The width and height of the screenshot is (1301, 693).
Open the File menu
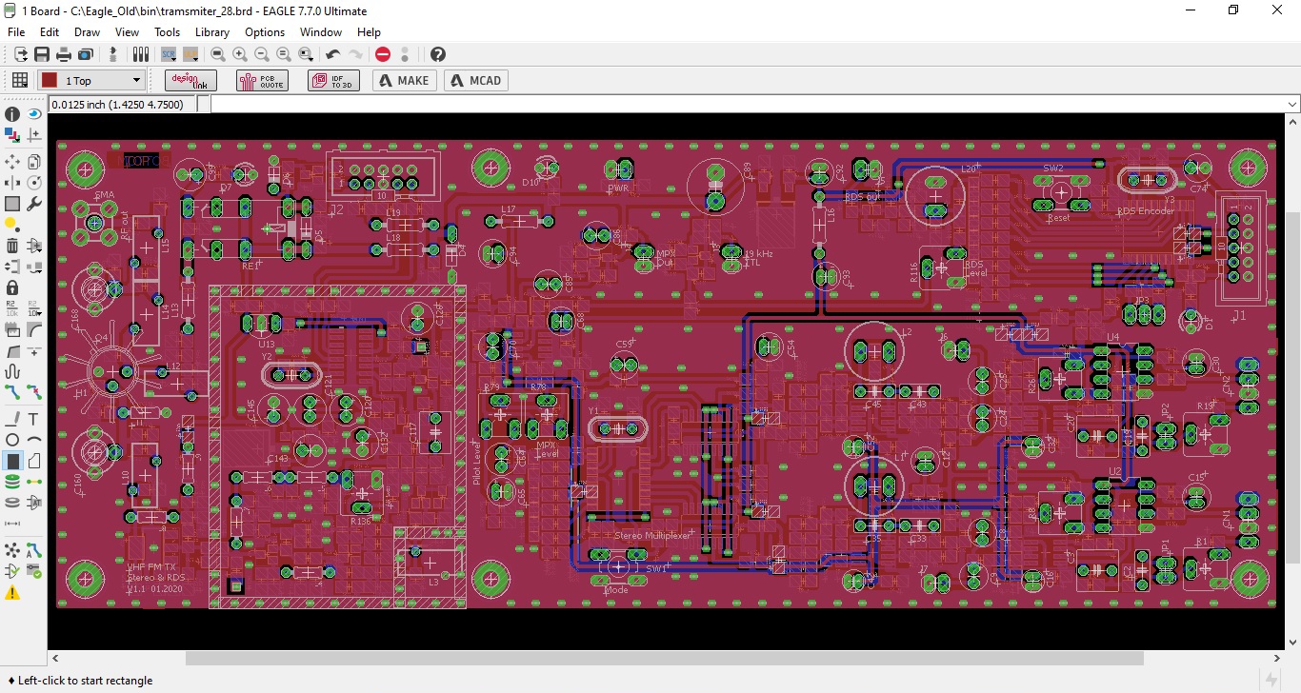16,32
